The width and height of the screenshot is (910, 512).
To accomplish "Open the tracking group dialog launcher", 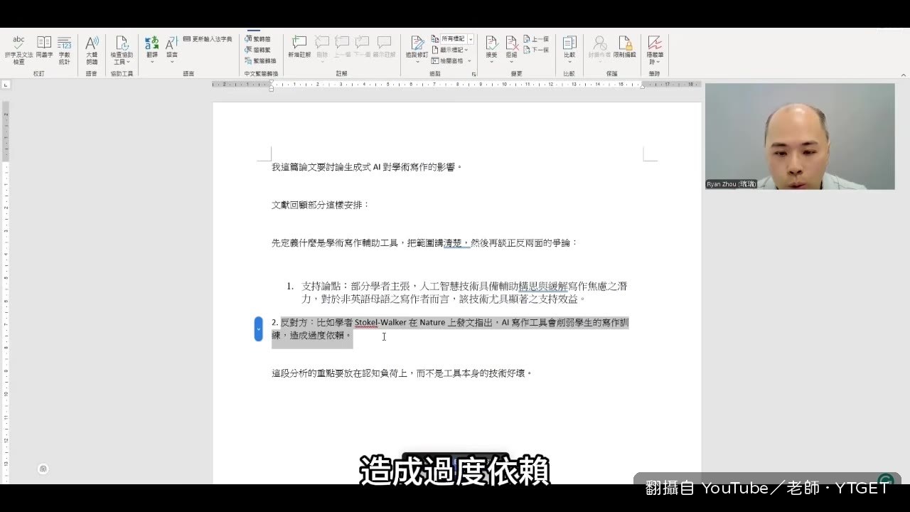I will [x=474, y=73].
